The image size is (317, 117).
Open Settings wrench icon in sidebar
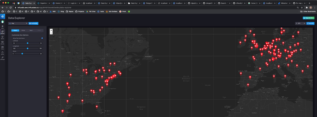[x=2, y=58]
